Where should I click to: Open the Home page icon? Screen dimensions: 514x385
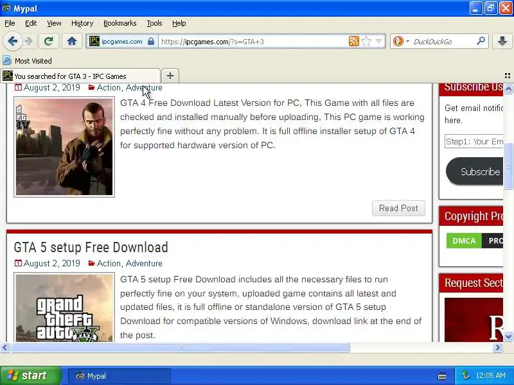point(72,41)
